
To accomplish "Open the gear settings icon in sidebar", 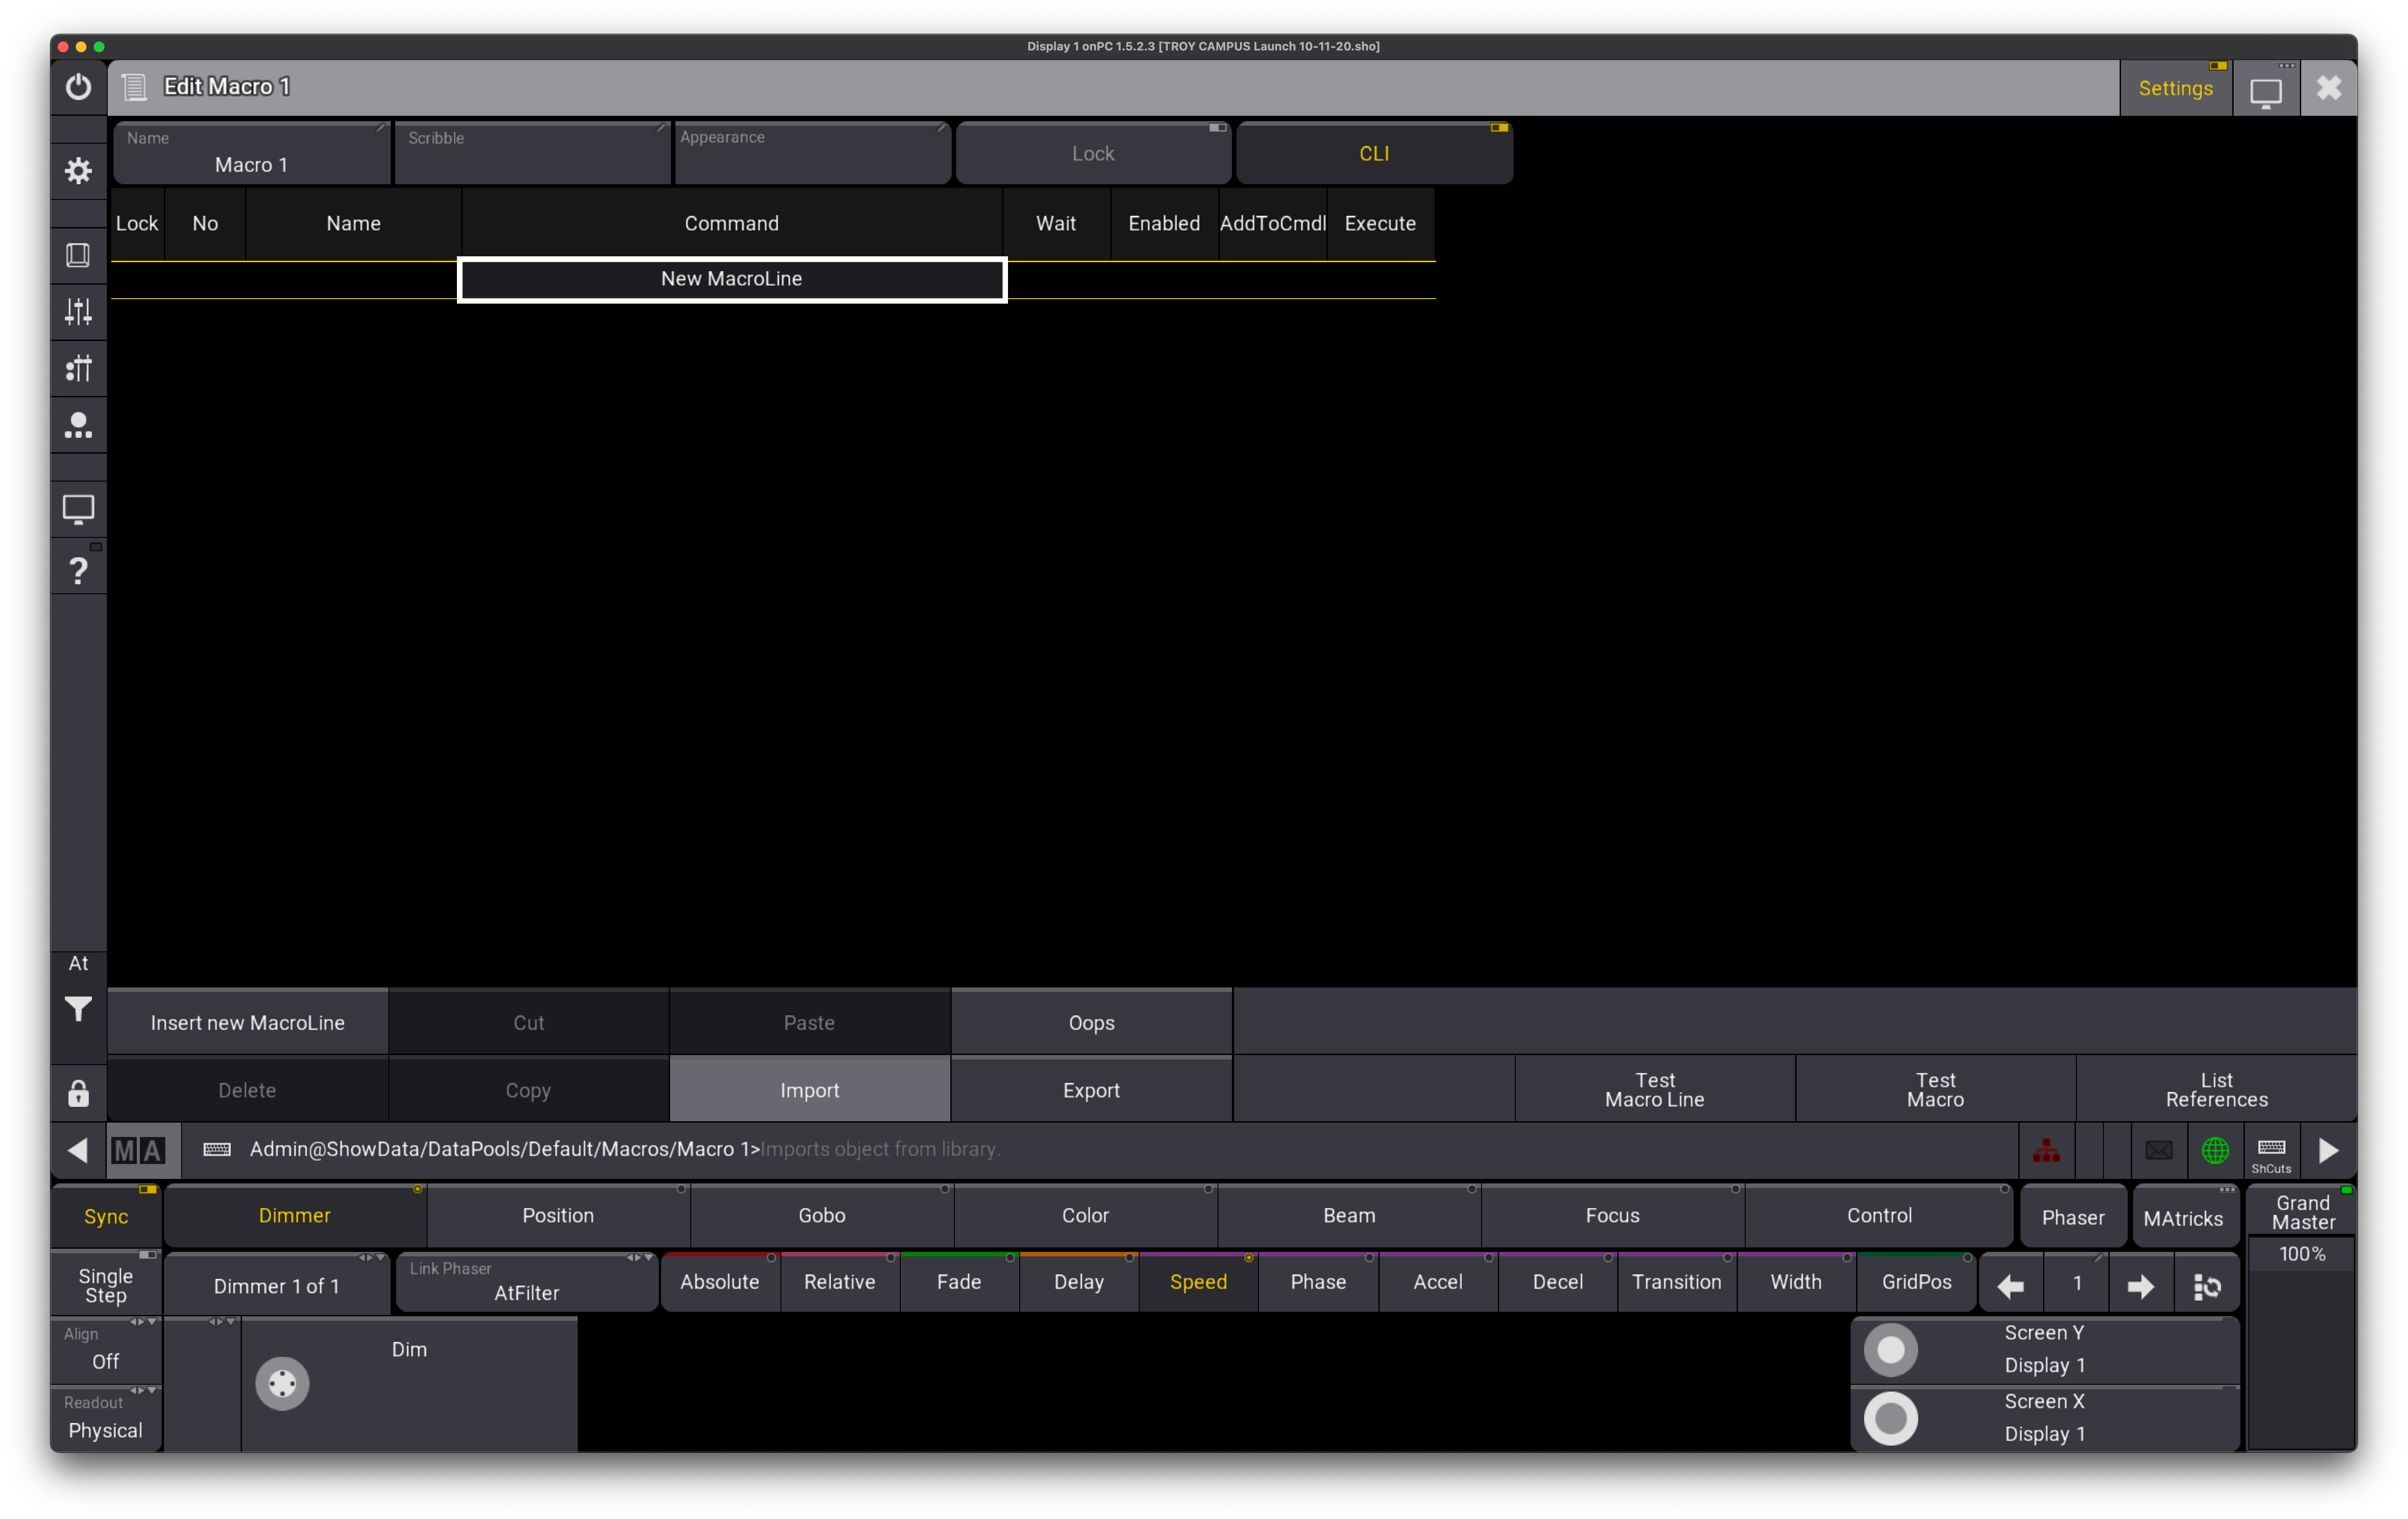I will 78,171.
